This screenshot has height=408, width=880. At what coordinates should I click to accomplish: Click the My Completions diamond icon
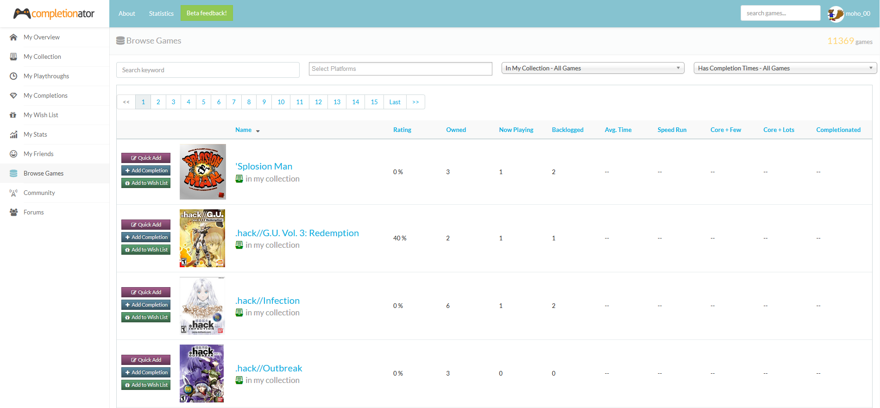click(x=13, y=95)
